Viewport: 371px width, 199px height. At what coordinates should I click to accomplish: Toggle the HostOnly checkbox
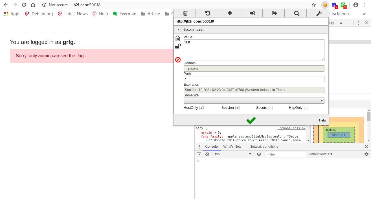pyautogui.click(x=201, y=108)
